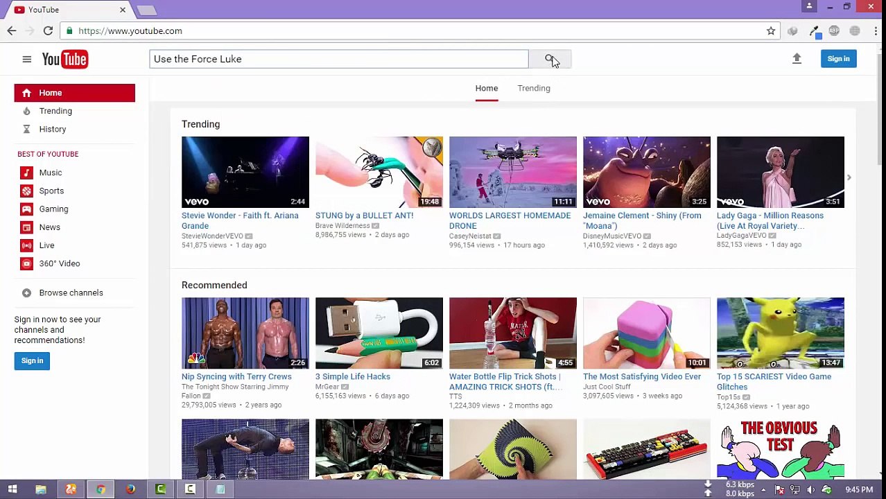Click CaseyNeistat channel name

tap(470, 236)
